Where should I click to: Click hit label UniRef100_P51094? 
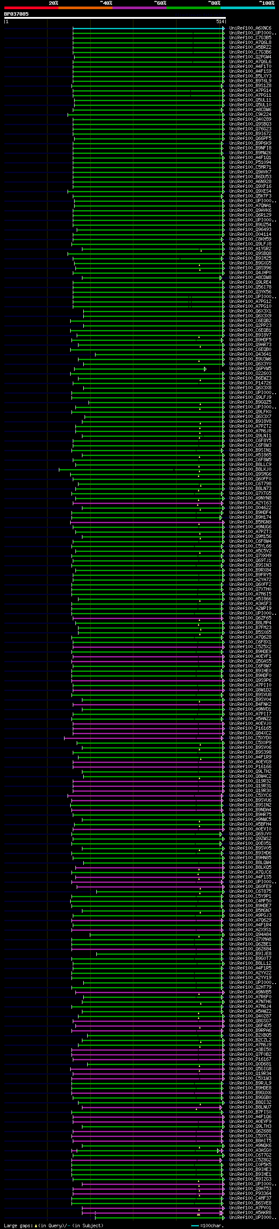250,162
